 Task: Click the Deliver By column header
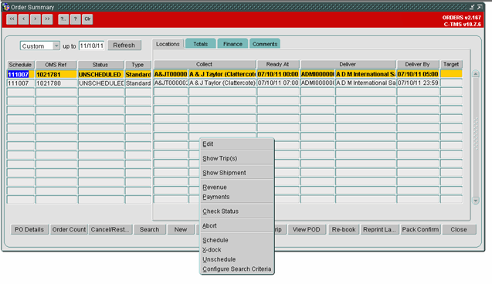coord(418,64)
